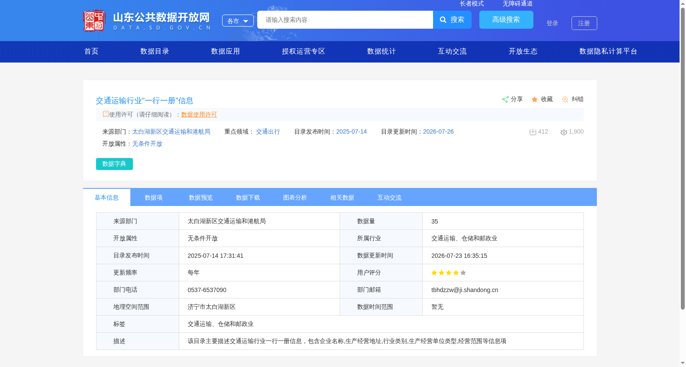The image size is (686, 367).
Task: Click the star favorite icon by 收藏
Action: (x=535, y=99)
